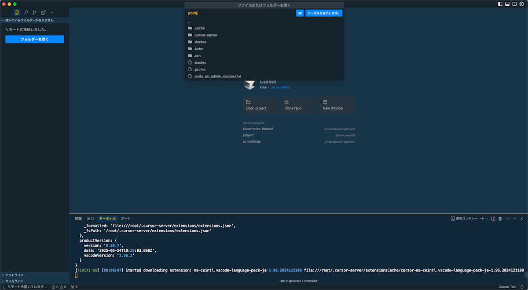
Task: Select the .kube folder
Action: pos(264,49)
